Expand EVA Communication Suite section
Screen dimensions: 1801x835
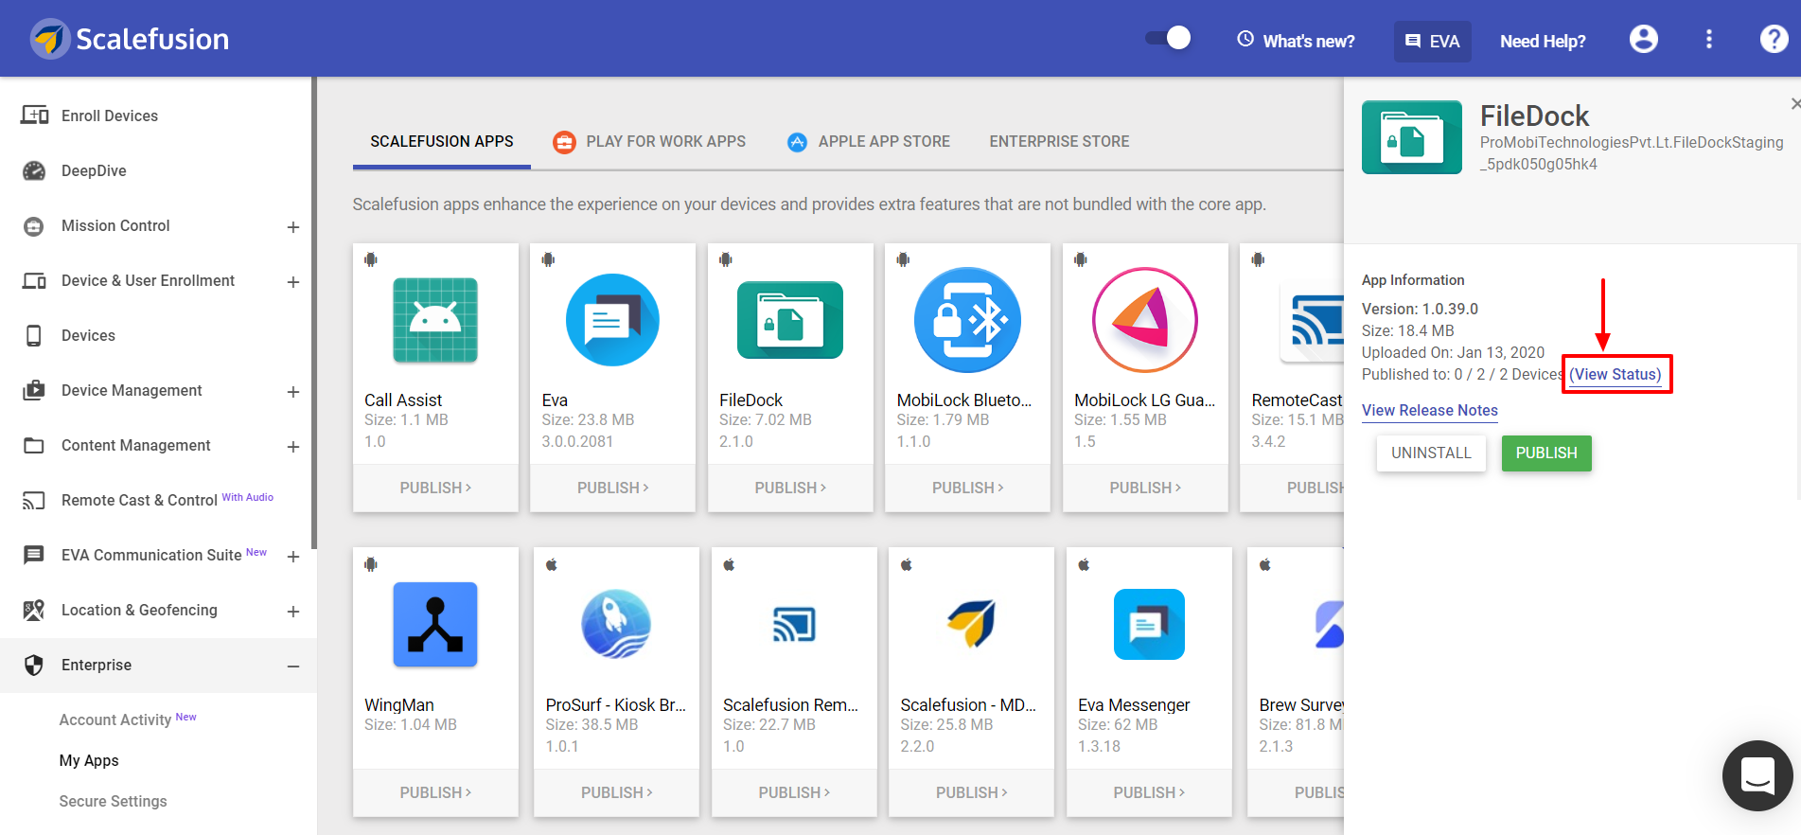point(293,556)
